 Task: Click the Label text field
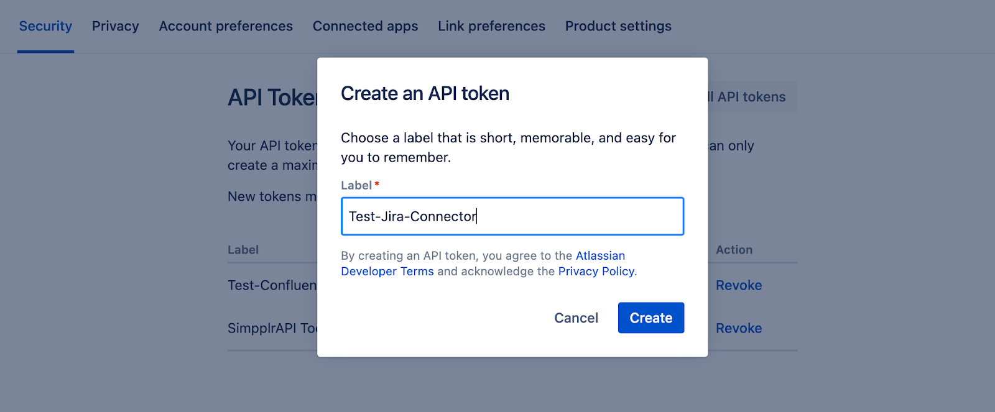click(512, 216)
